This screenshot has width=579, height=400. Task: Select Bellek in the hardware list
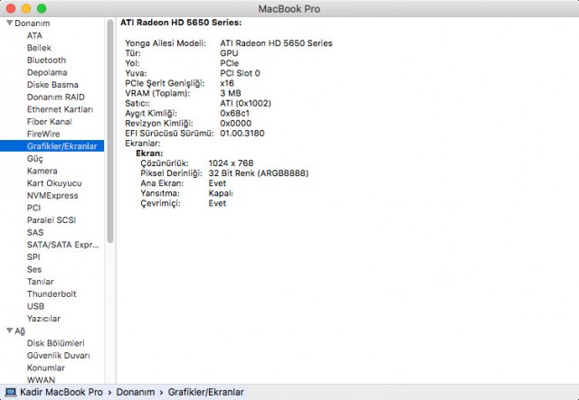click(39, 48)
